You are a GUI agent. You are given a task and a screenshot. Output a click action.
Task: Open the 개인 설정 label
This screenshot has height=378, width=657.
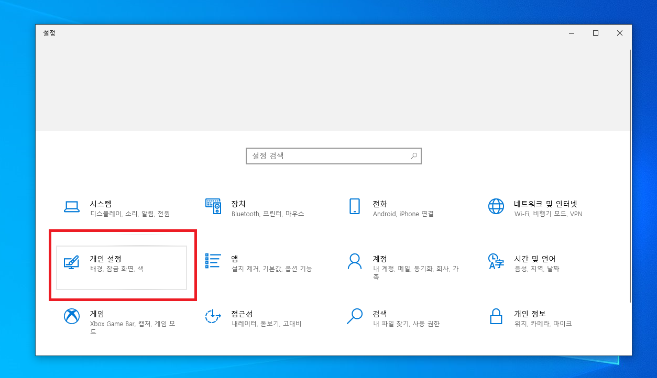coord(106,259)
